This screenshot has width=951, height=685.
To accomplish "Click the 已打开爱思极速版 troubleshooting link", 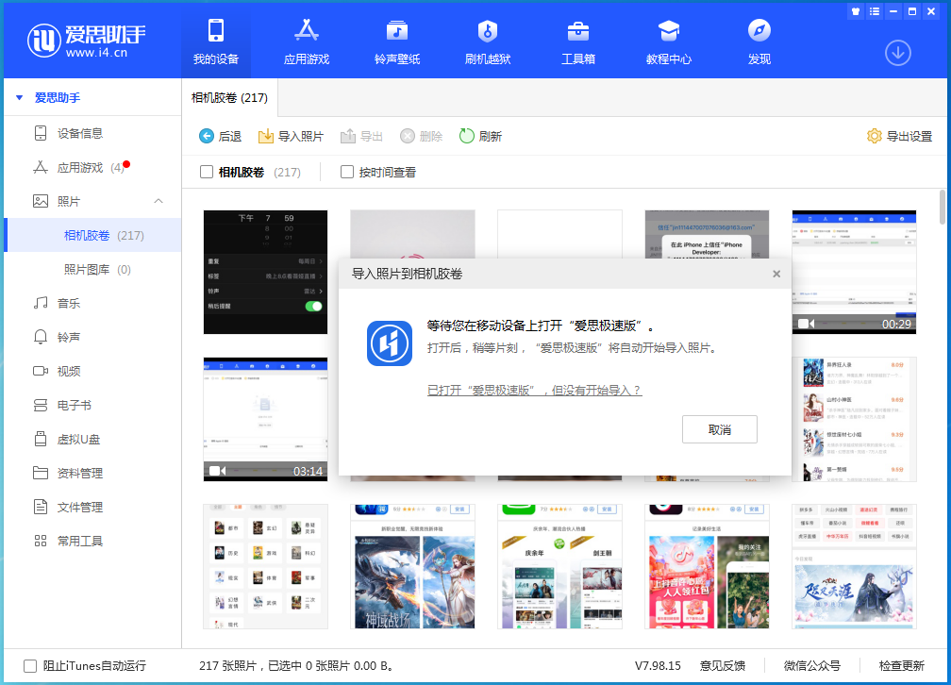I will coord(532,390).
